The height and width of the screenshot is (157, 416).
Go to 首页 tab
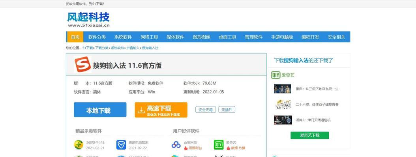click(x=75, y=37)
